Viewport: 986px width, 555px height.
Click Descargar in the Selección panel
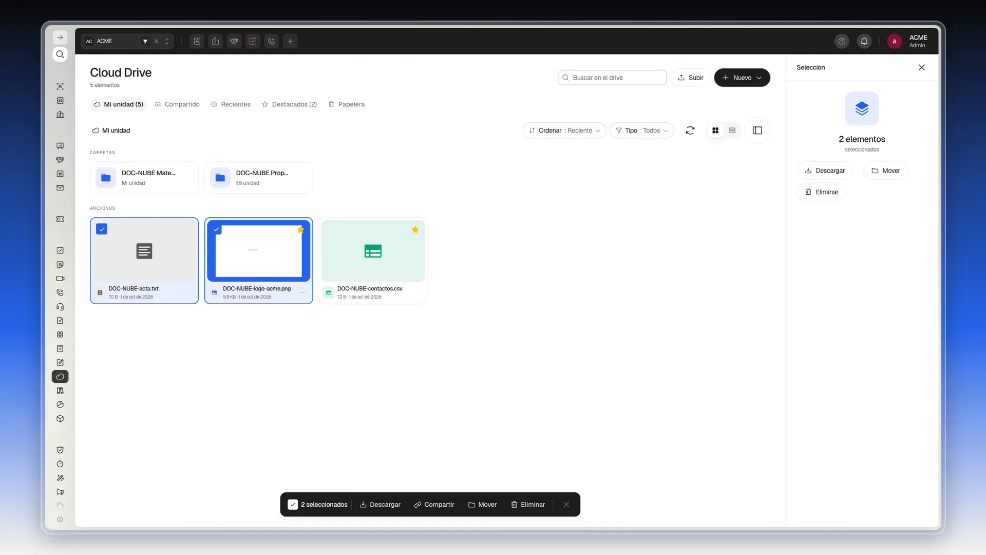[825, 171]
